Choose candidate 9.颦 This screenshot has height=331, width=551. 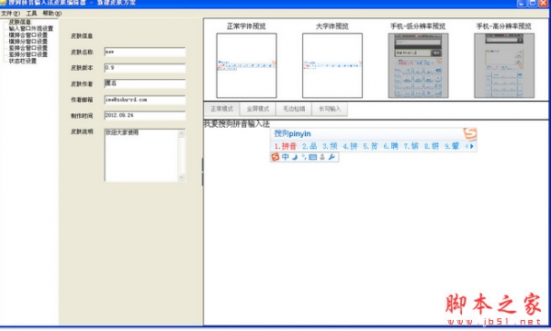coord(452,146)
